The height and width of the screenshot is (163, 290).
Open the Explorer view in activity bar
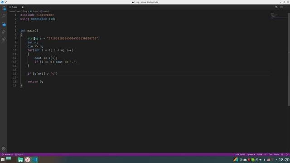[4, 8]
